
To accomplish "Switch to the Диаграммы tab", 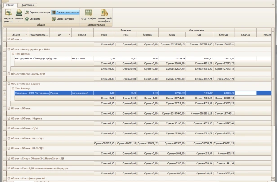I will click(x=27, y=5).
